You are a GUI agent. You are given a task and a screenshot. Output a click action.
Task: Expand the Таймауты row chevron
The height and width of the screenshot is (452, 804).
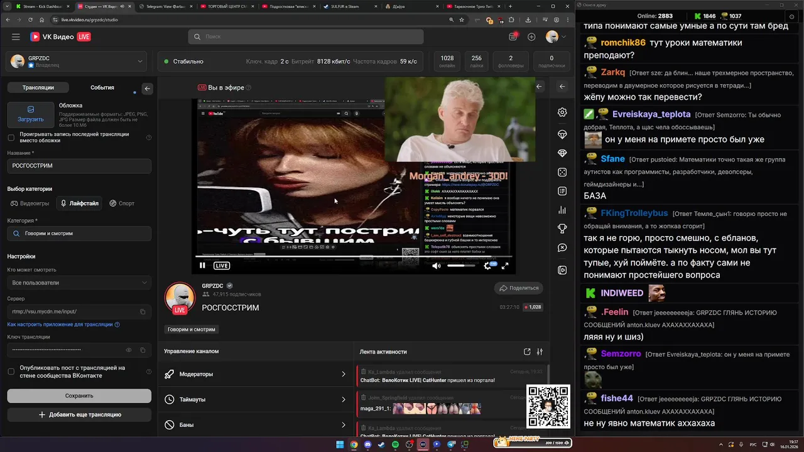click(x=343, y=399)
